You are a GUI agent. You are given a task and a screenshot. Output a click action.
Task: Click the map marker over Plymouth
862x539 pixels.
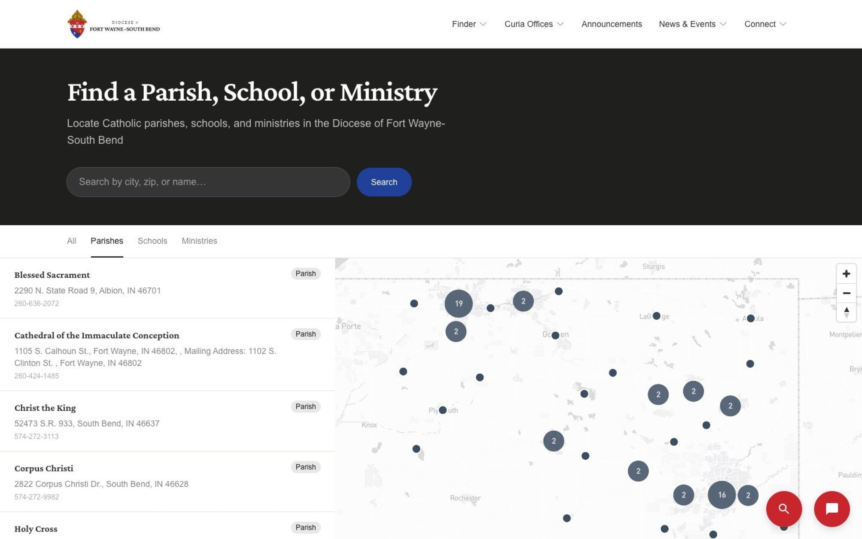click(x=443, y=410)
